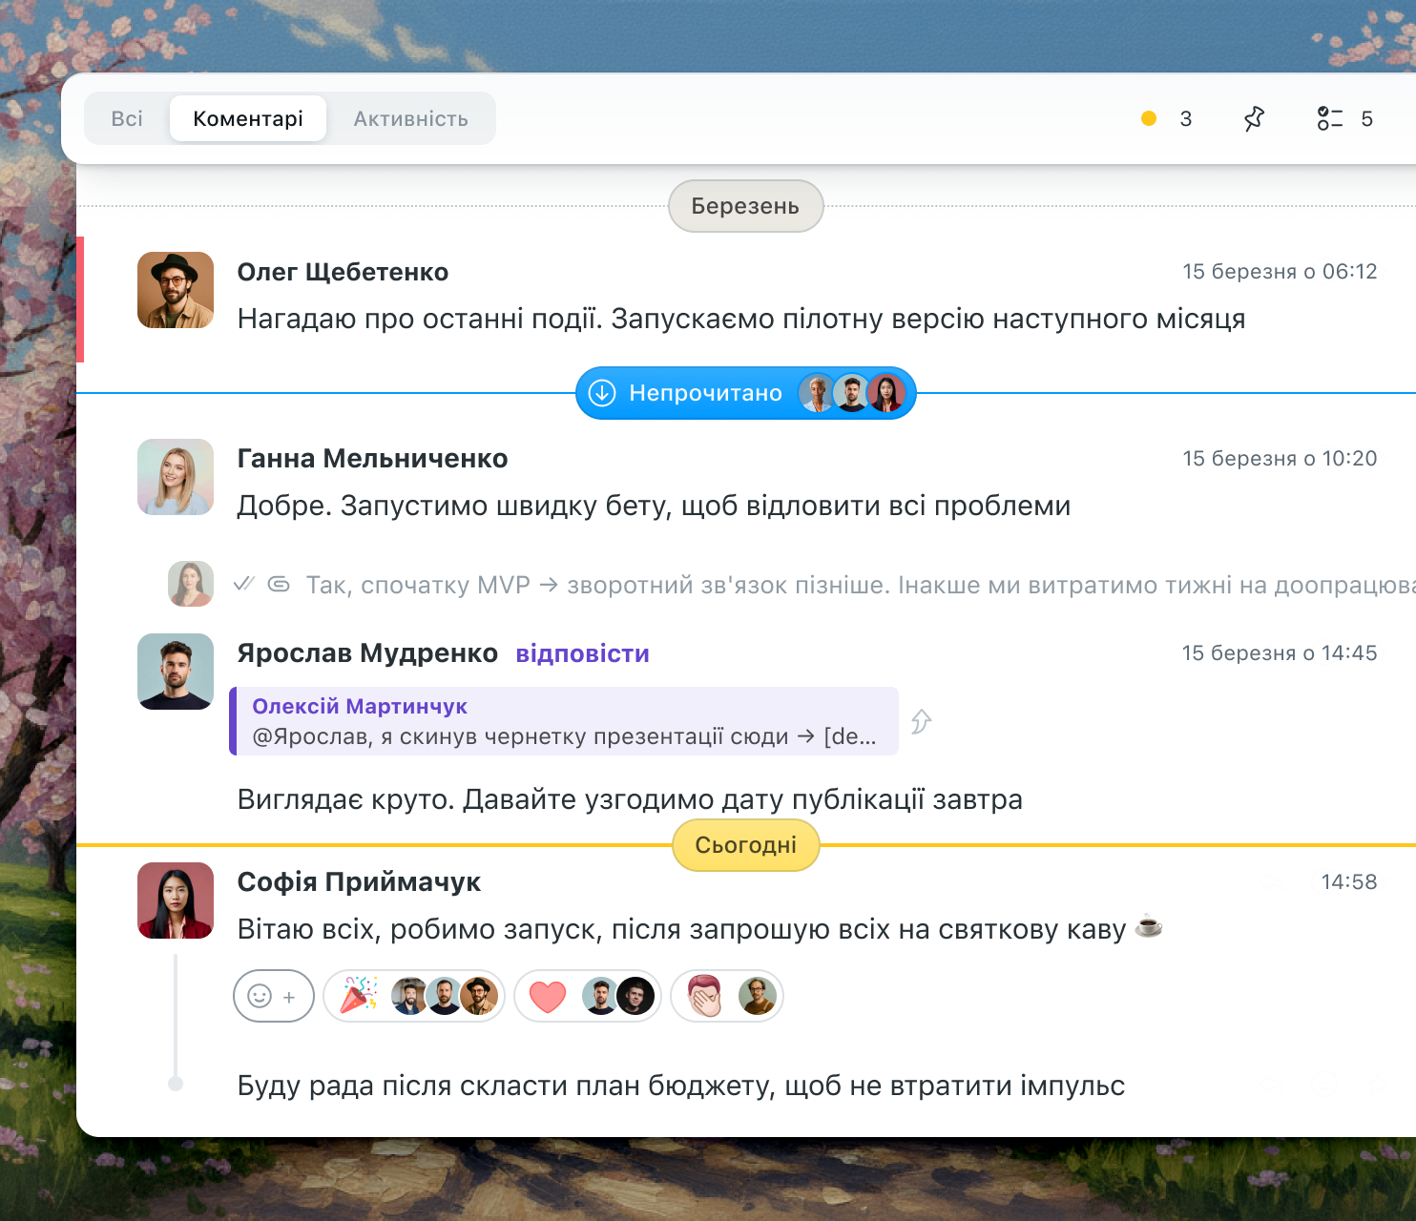Toggle the facepalm emoji reaction
The height and width of the screenshot is (1221, 1416).
click(704, 996)
